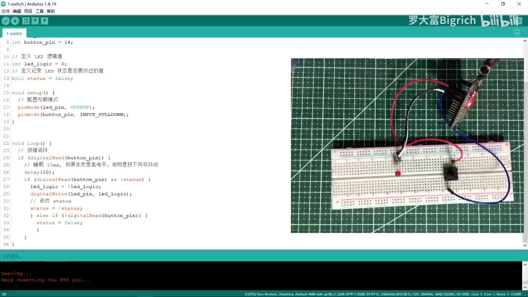Viewport: 528px width, 297px height.
Task: Open the 工具 menu
Action: [40, 11]
